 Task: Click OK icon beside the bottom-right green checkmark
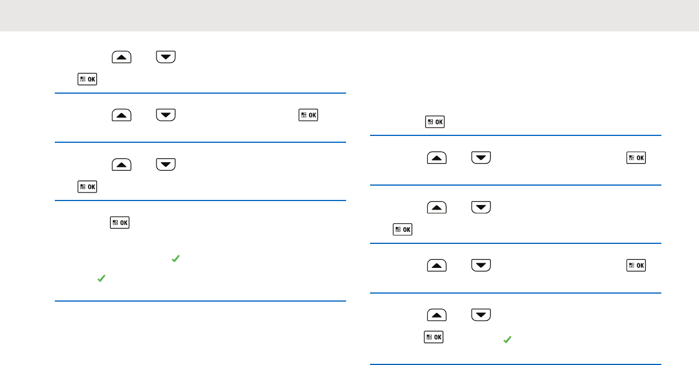tap(433, 338)
